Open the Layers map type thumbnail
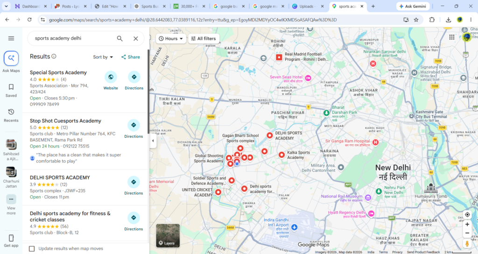The height and width of the screenshot is (254, 478). 168,235
